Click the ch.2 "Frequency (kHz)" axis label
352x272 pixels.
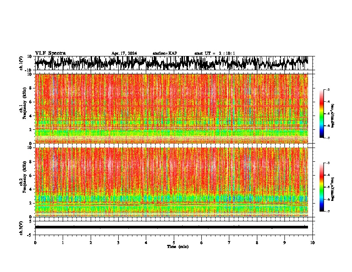click(24, 177)
